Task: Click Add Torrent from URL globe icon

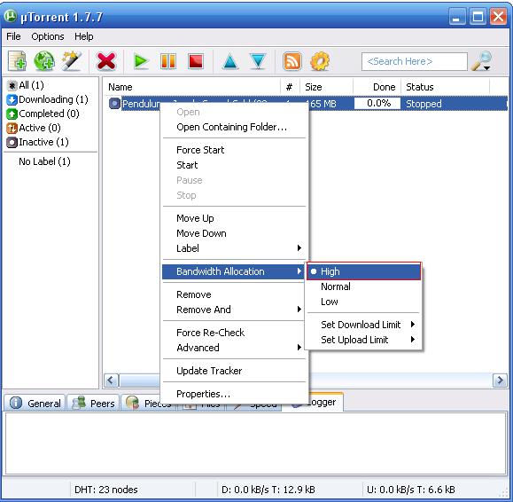Action: click(x=44, y=61)
